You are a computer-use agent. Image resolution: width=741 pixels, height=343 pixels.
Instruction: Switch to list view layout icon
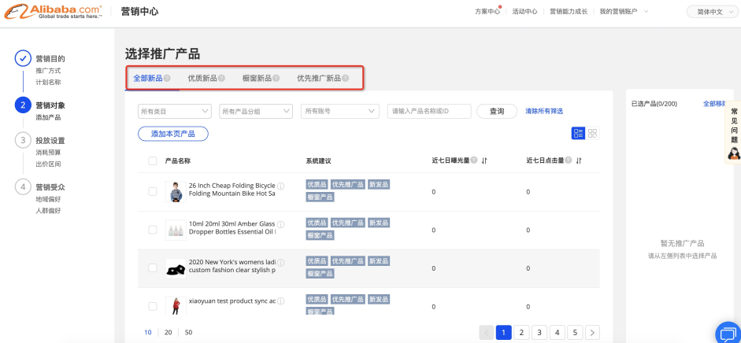click(578, 134)
